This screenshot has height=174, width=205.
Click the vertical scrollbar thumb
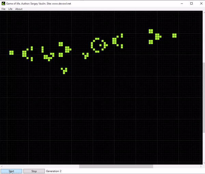pyautogui.click(x=204, y=98)
